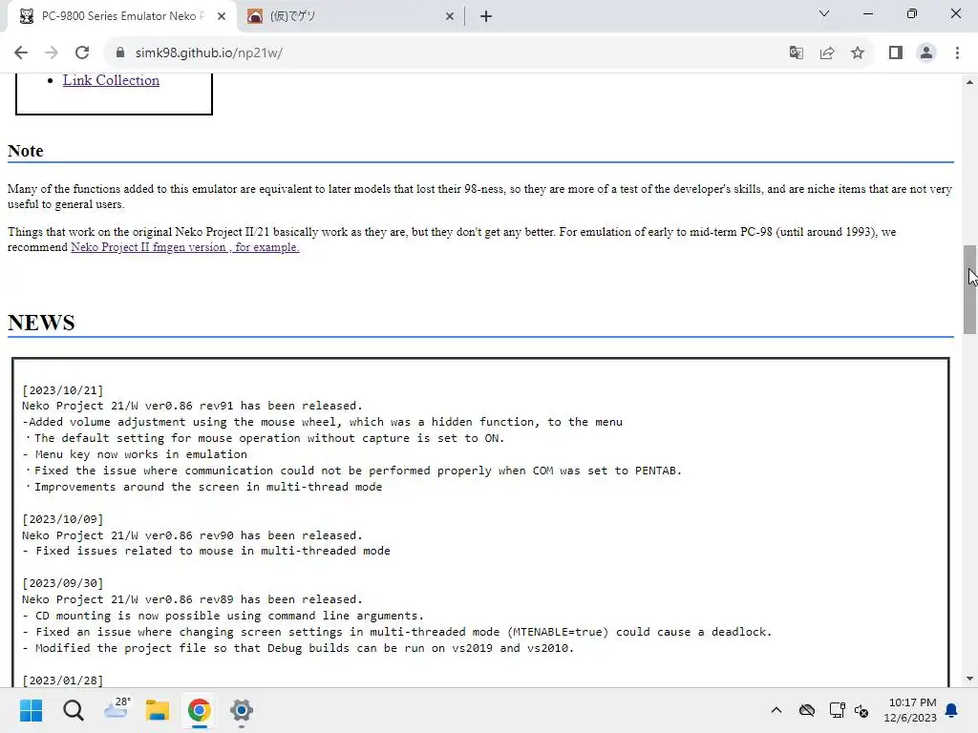Click the NEWS heading

point(41,323)
